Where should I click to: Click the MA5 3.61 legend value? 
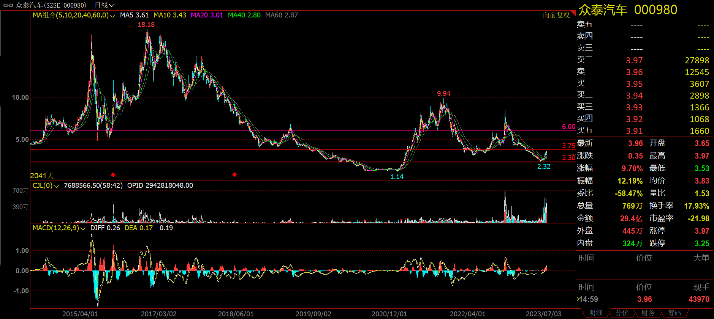135,15
